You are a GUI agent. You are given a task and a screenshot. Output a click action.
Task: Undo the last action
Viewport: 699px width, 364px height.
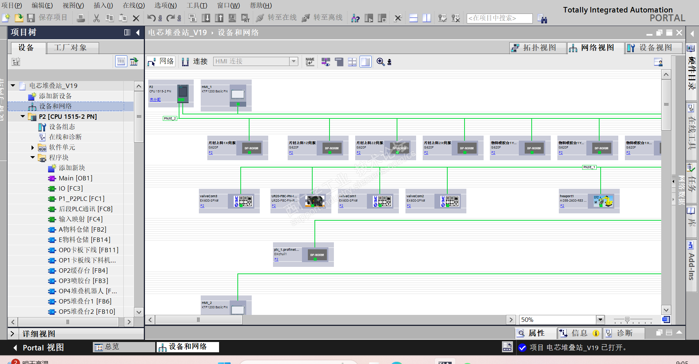tap(152, 18)
